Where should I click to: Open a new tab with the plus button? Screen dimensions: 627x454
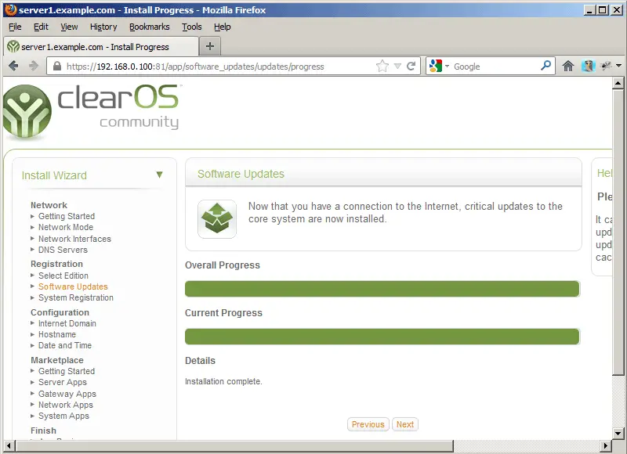point(210,46)
